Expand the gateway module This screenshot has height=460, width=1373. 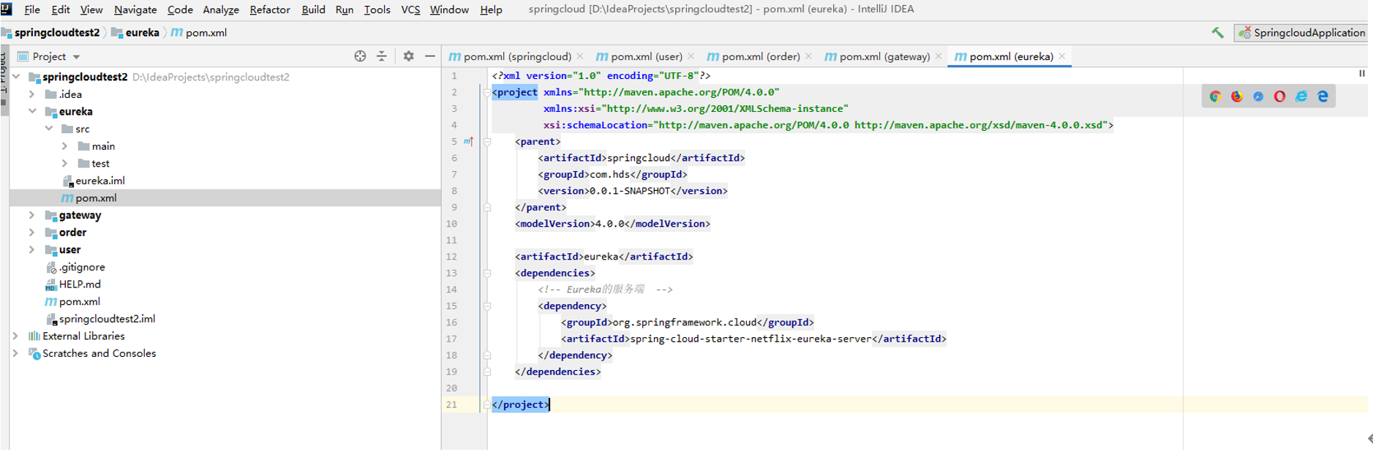31,215
